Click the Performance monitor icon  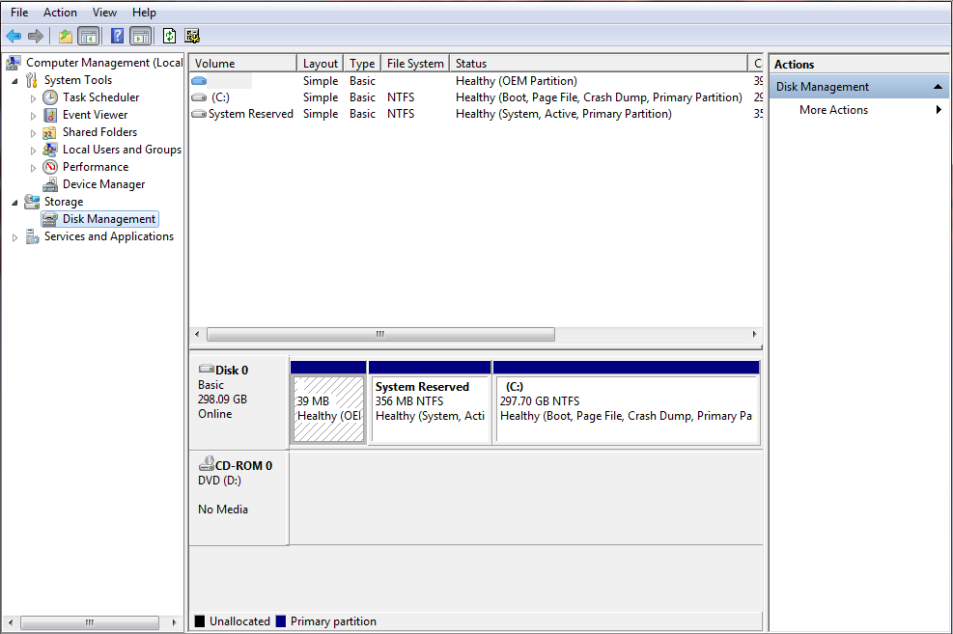(48, 166)
